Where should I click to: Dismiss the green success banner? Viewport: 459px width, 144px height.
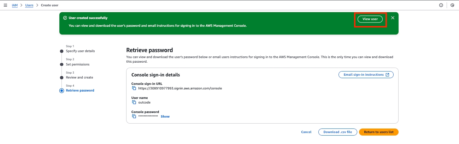point(393,18)
